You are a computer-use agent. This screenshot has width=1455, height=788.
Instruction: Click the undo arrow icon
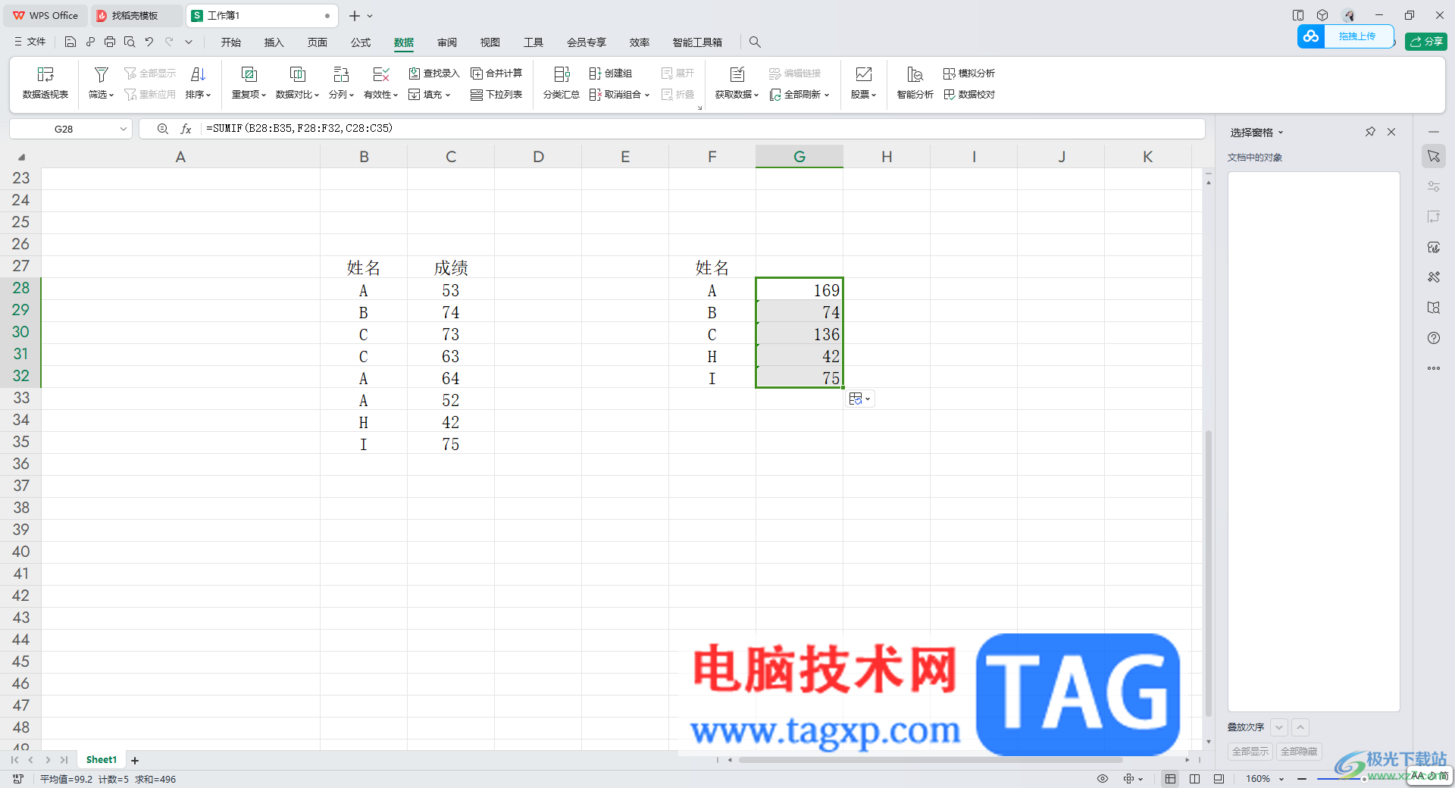149,42
